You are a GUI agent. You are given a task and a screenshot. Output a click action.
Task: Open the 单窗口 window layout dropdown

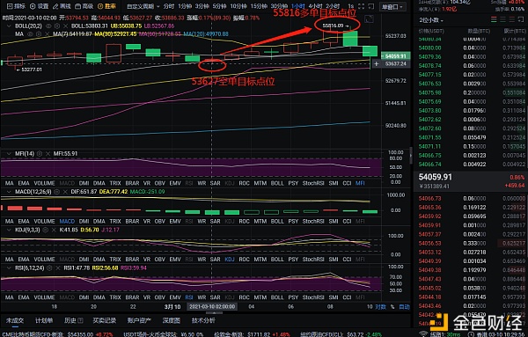click(x=392, y=7)
